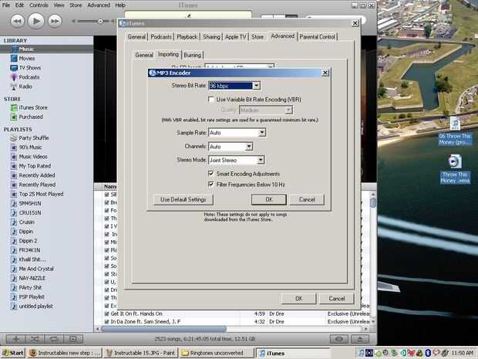
Task: Click Cancel in the MP3 Encoder dialog
Action: [307, 200]
